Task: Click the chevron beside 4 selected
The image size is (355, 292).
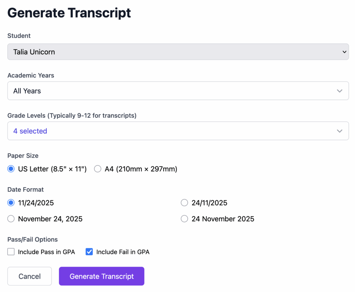Action: pyautogui.click(x=340, y=131)
